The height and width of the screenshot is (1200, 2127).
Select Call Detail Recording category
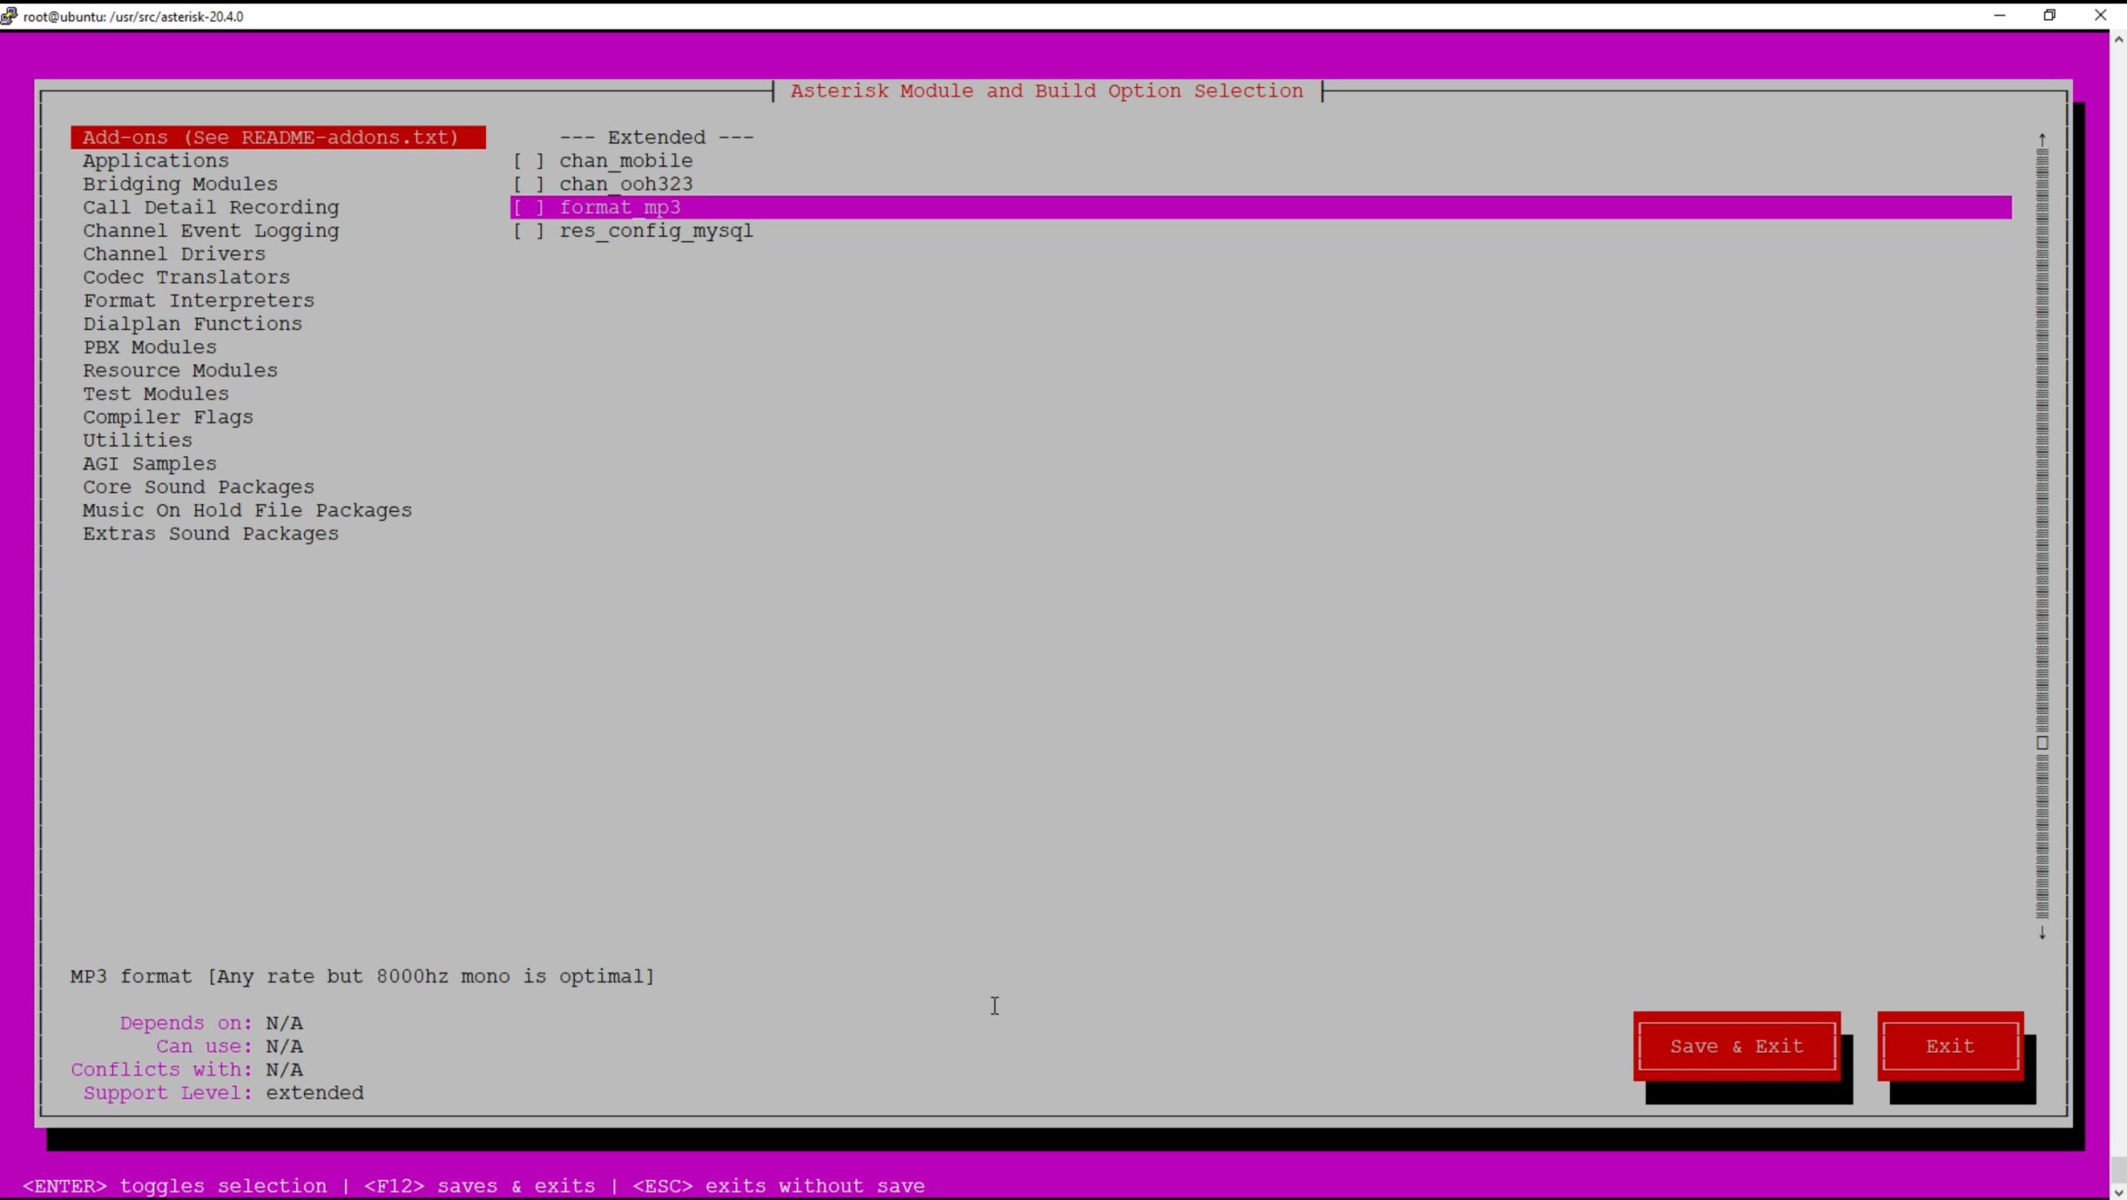pos(210,207)
